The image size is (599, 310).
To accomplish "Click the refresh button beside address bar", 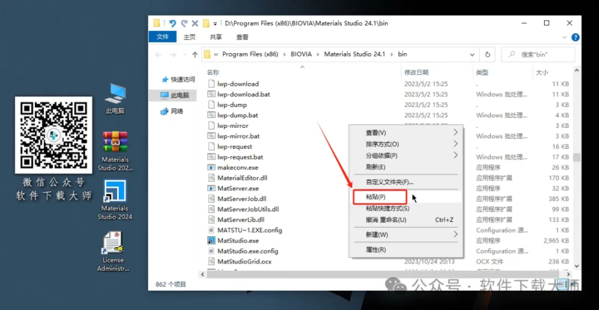I will point(487,54).
